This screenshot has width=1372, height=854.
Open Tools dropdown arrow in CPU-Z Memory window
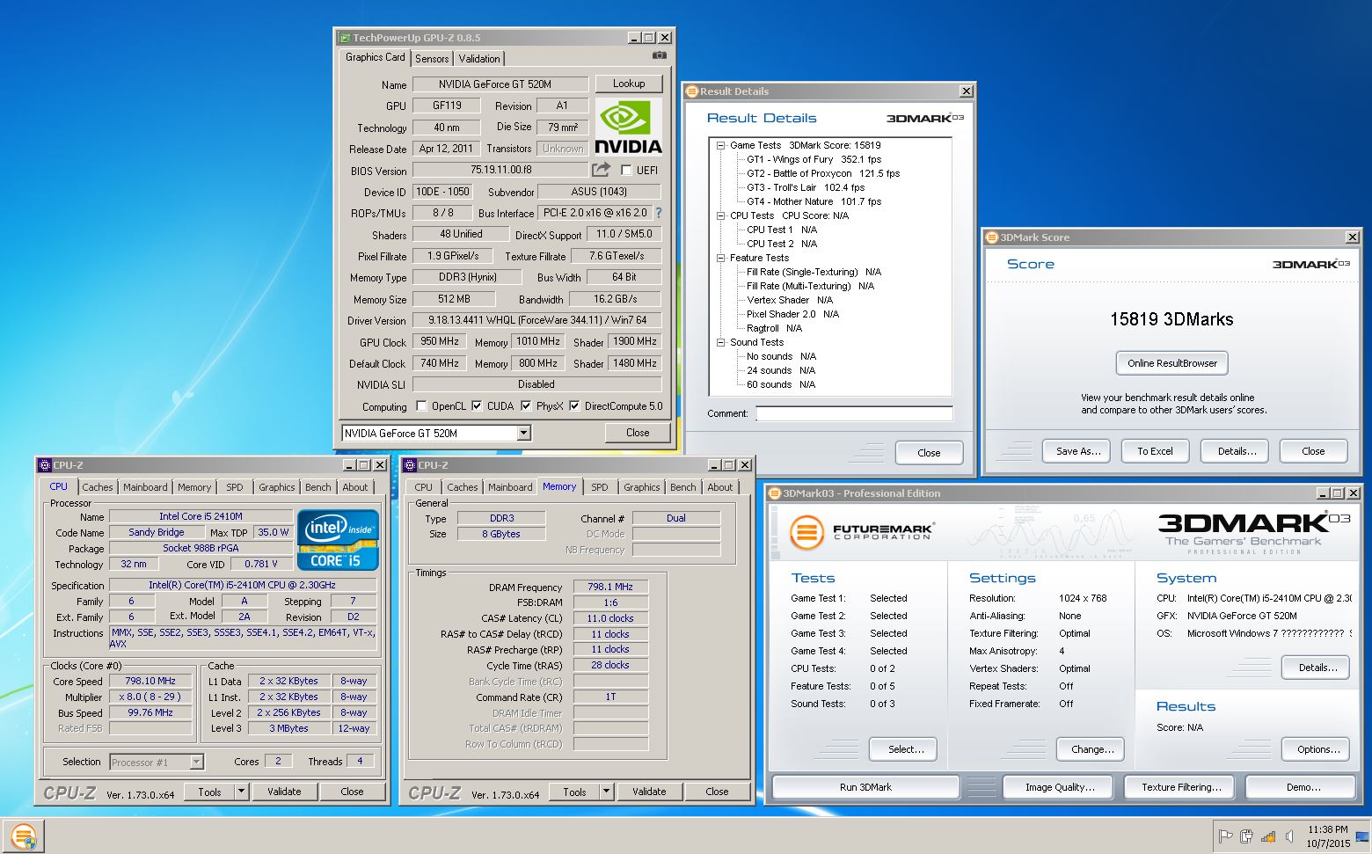(606, 792)
